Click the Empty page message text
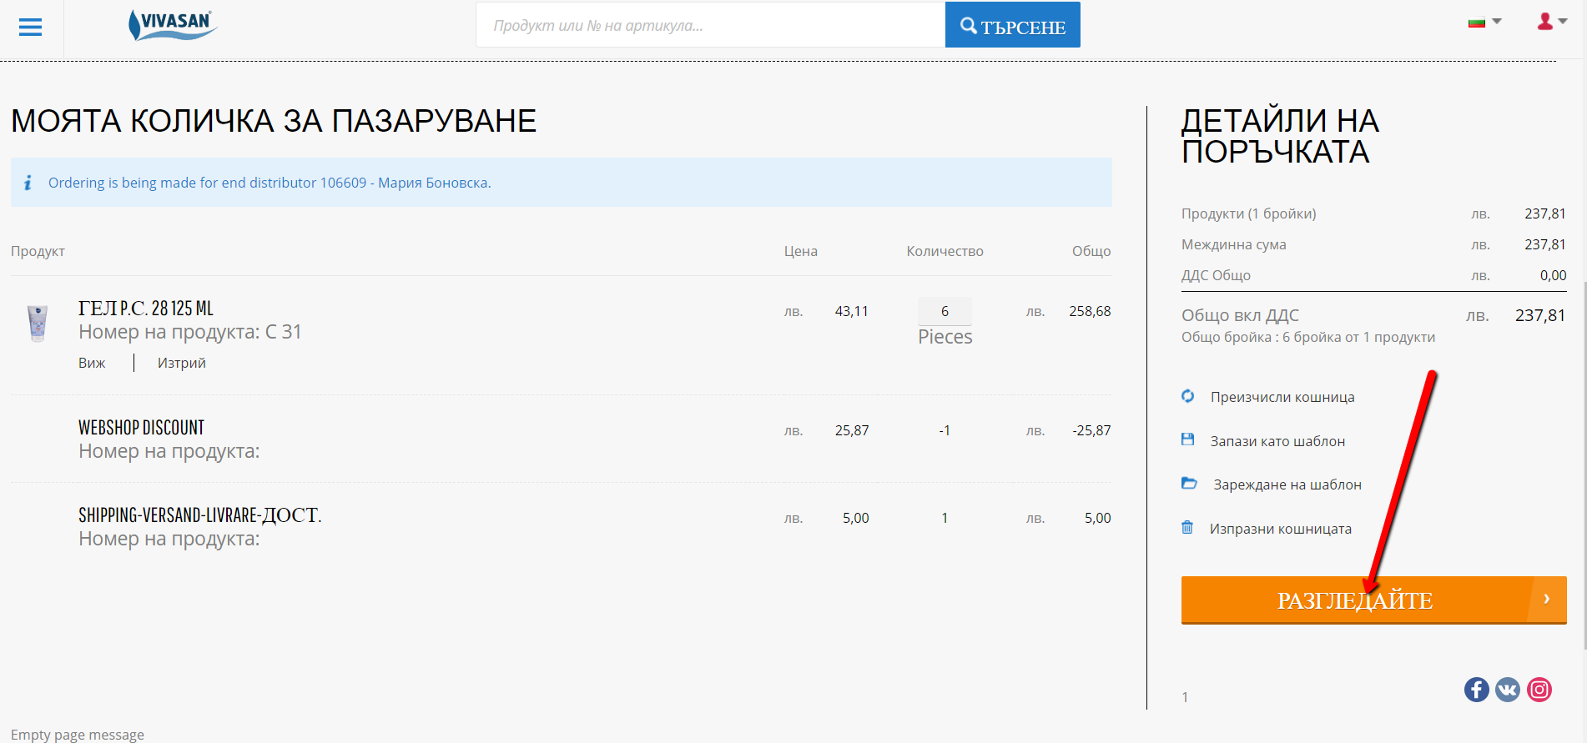The width and height of the screenshot is (1587, 743). point(78,735)
